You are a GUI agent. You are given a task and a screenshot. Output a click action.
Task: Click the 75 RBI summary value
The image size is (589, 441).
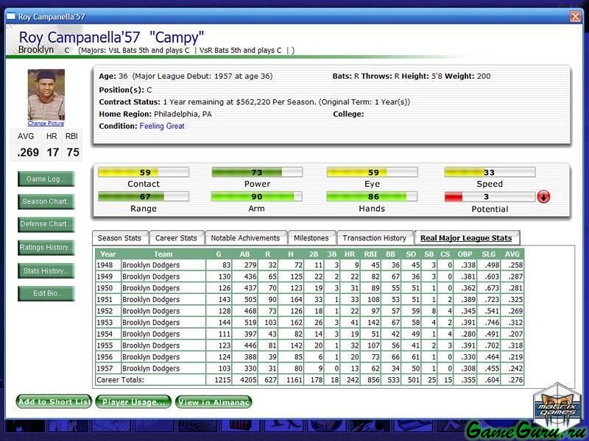click(x=73, y=152)
